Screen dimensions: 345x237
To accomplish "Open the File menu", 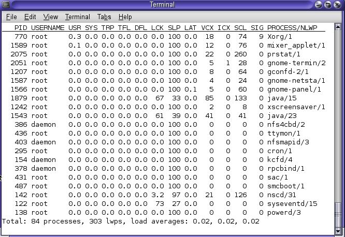I will 11,17.
